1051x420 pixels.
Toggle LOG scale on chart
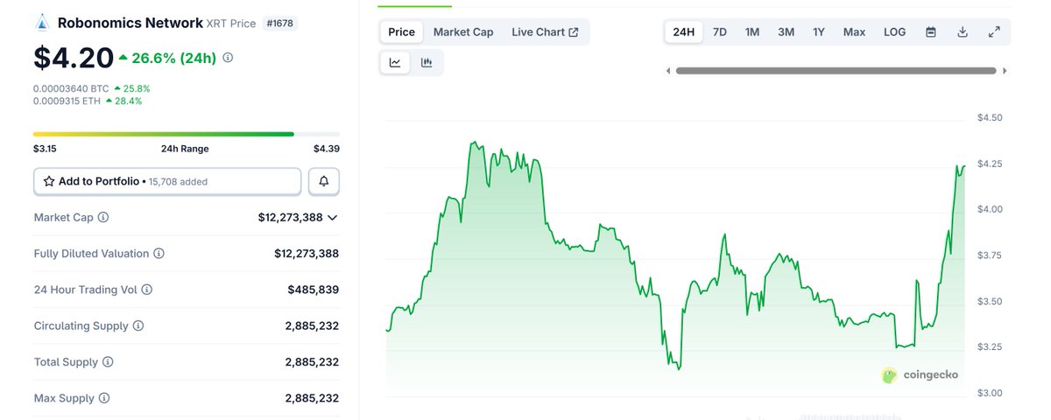895,31
